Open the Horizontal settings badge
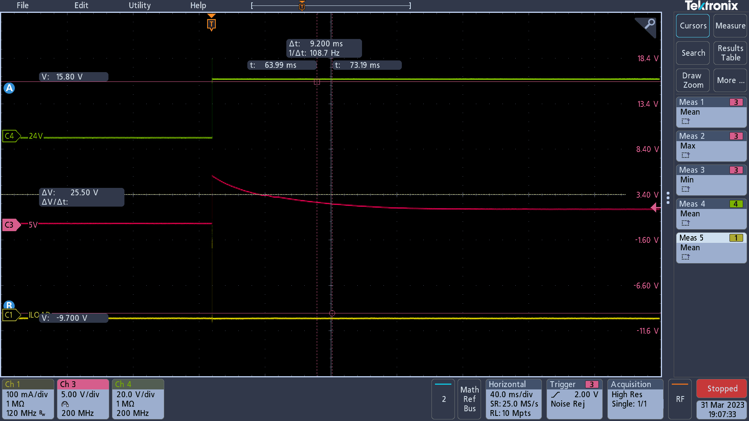This screenshot has height=421, width=749. click(514, 399)
